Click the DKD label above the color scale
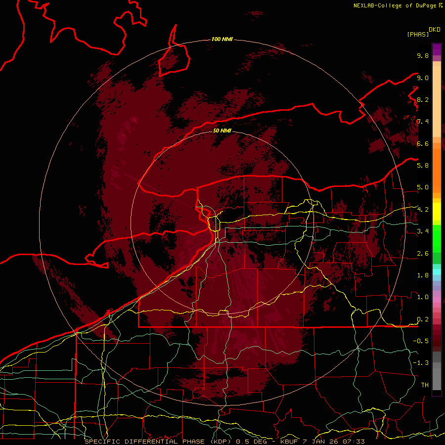This screenshot has height=445, width=445. [435, 30]
